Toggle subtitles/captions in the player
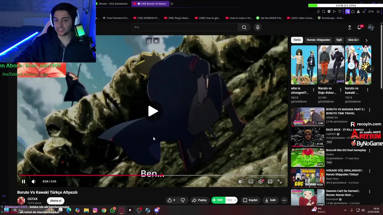Image resolution: width=383 pixels, height=215 pixels. click(x=251, y=182)
